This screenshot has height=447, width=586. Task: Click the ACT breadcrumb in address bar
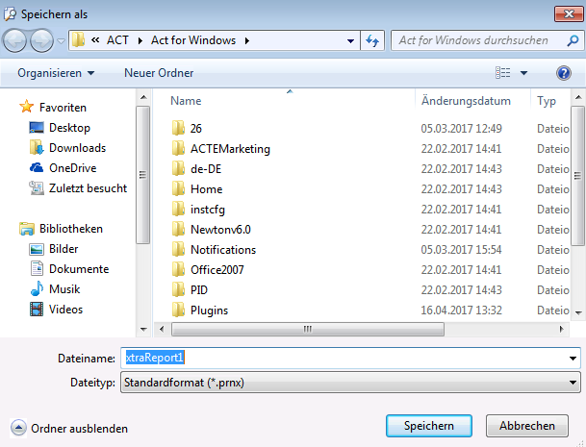(117, 40)
